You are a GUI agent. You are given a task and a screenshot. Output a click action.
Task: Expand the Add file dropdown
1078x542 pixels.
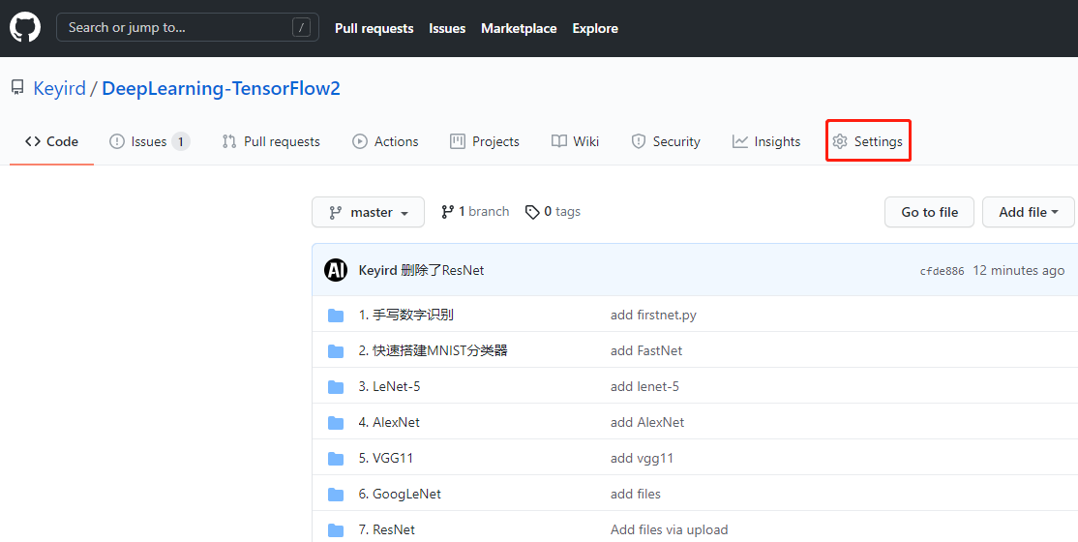[x=1028, y=212]
